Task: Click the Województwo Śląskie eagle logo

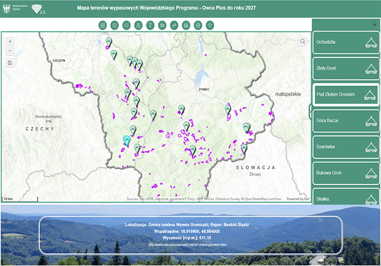Action: [6, 9]
